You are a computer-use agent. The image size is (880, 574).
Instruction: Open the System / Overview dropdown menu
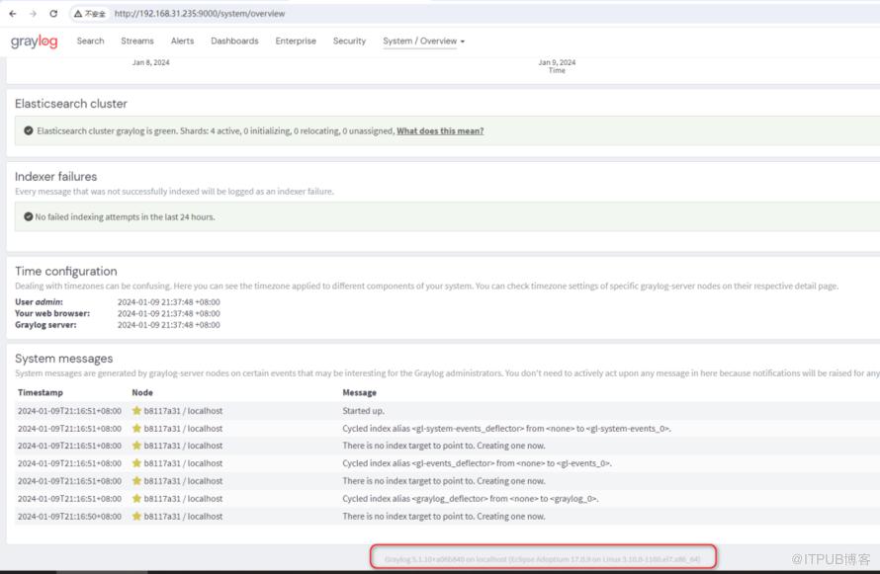(423, 41)
